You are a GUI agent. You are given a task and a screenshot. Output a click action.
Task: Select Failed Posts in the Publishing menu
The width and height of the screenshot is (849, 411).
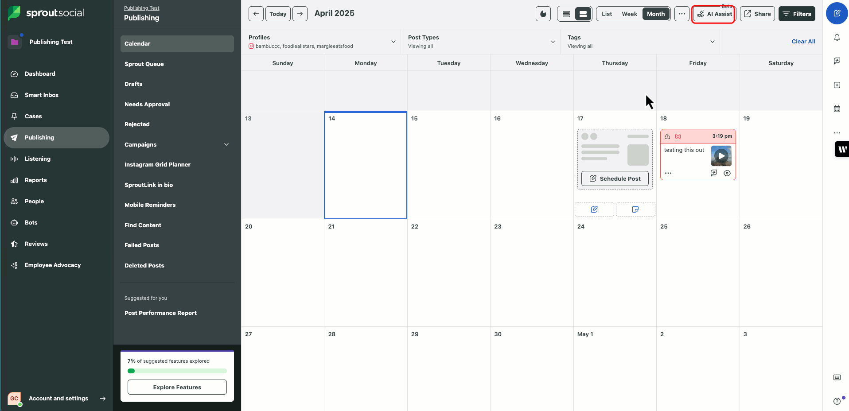pyautogui.click(x=177, y=245)
